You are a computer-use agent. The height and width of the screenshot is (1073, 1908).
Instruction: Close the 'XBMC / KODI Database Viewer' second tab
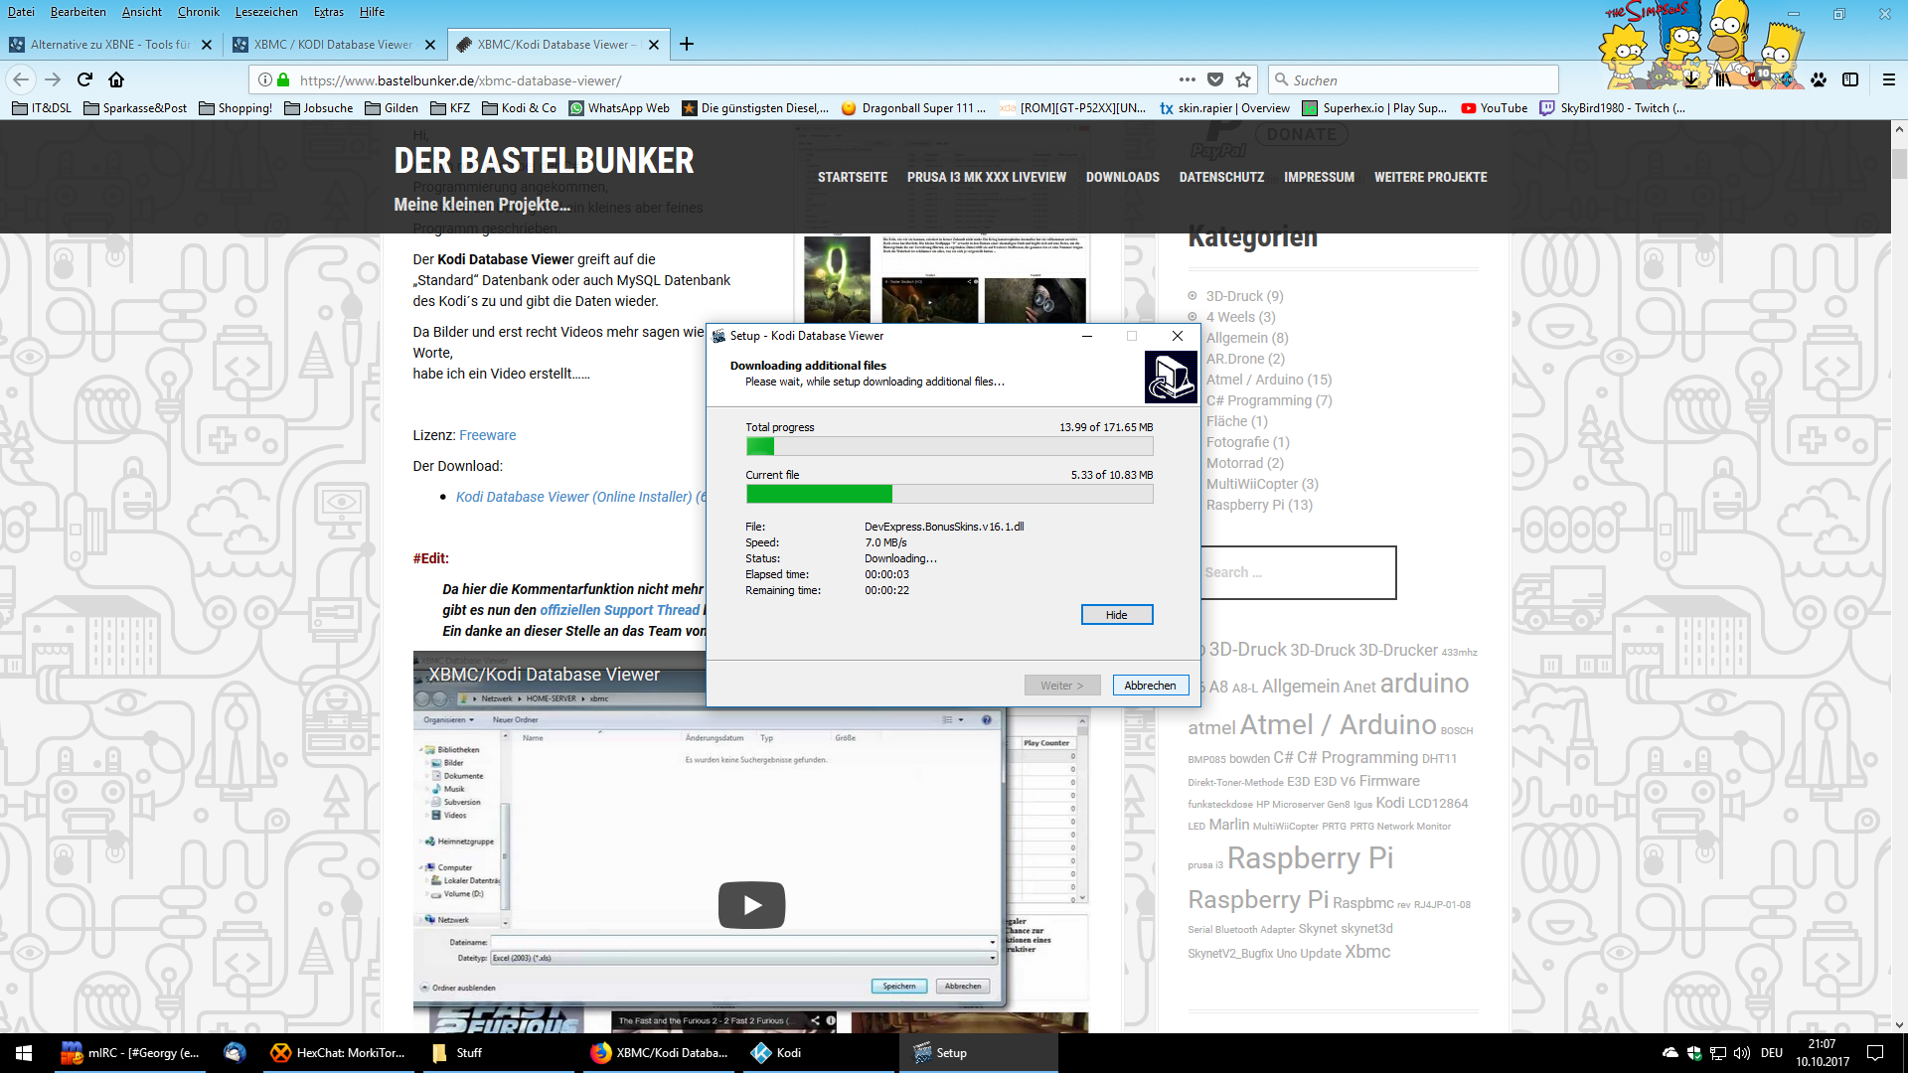[x=430, y=45]
